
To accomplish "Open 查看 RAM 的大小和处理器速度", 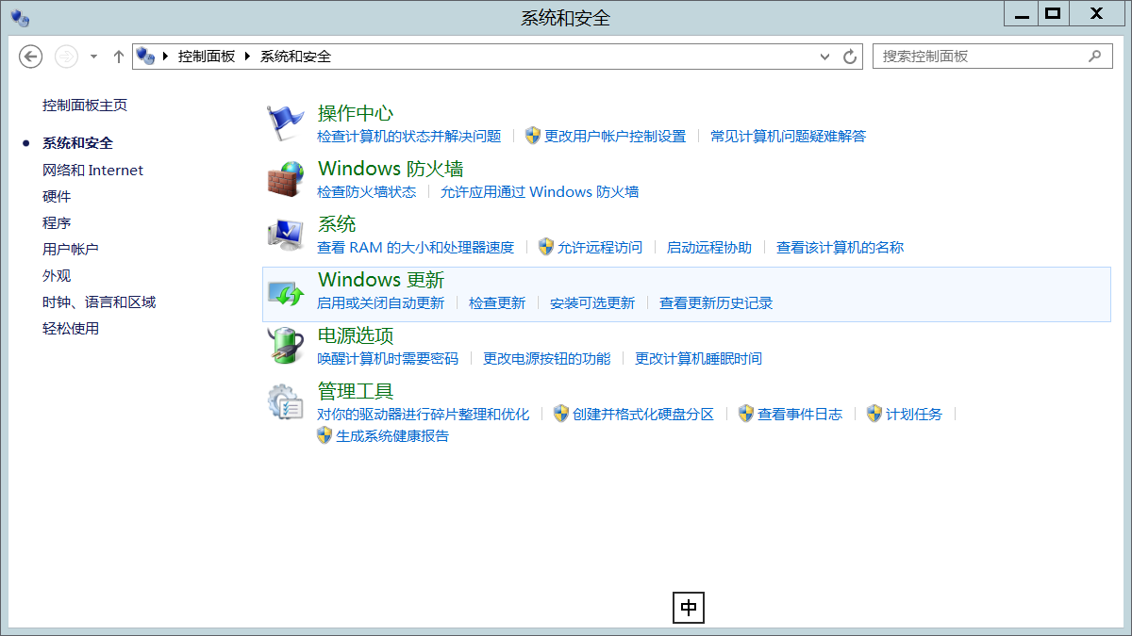I will pyautogui.click(x=415, y=247).
